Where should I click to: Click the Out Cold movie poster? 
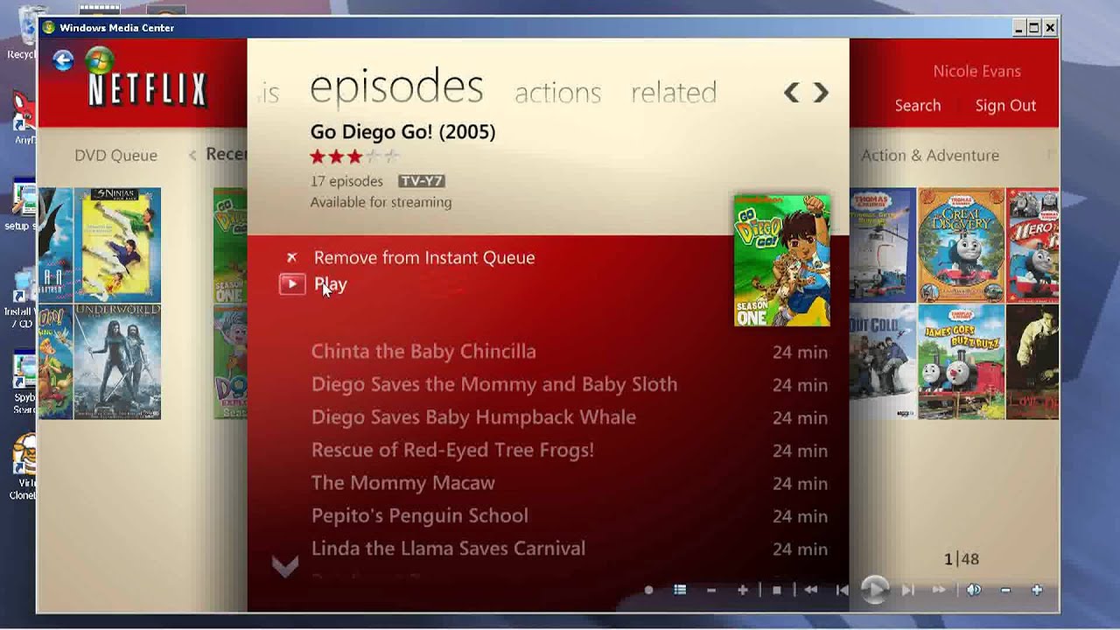882,361
